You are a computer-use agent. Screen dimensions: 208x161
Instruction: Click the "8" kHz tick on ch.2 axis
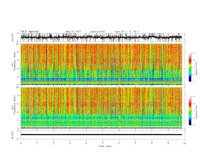[19, 96]
